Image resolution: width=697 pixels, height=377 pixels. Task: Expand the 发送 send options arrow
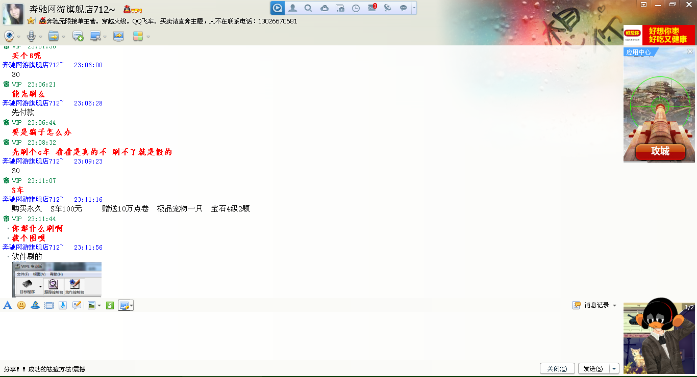tap(614, 368)
